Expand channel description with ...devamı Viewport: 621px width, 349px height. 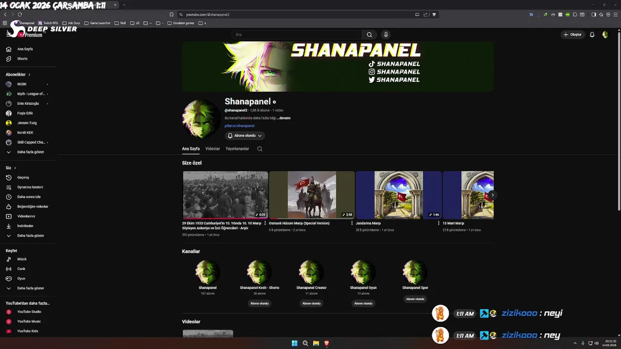(x=284, y=118)
